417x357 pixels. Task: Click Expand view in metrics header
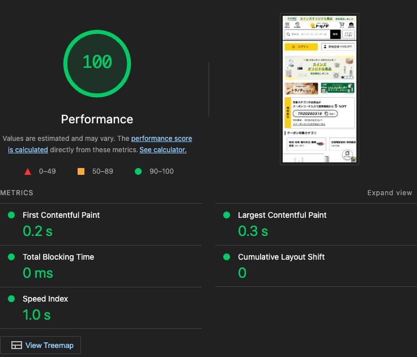pyautogui.click(x=390, y=193)
